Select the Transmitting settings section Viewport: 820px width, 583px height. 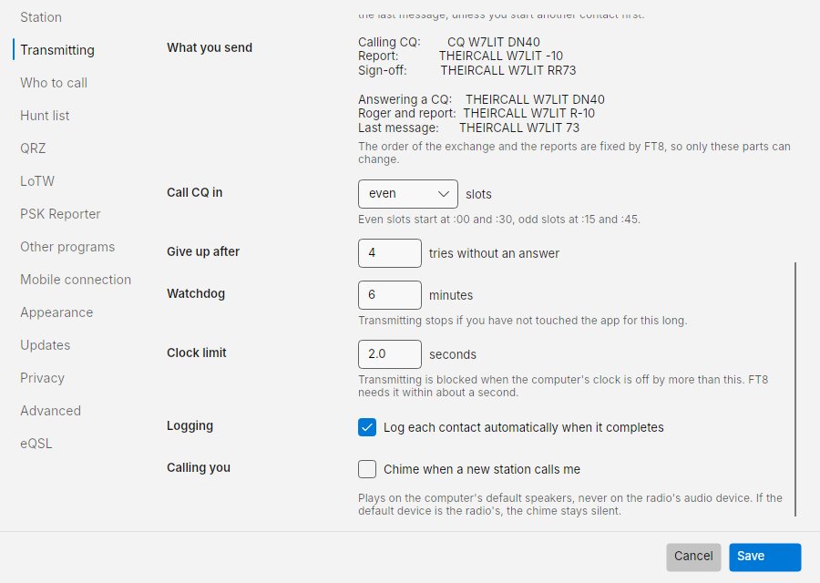tap(57, 50)
